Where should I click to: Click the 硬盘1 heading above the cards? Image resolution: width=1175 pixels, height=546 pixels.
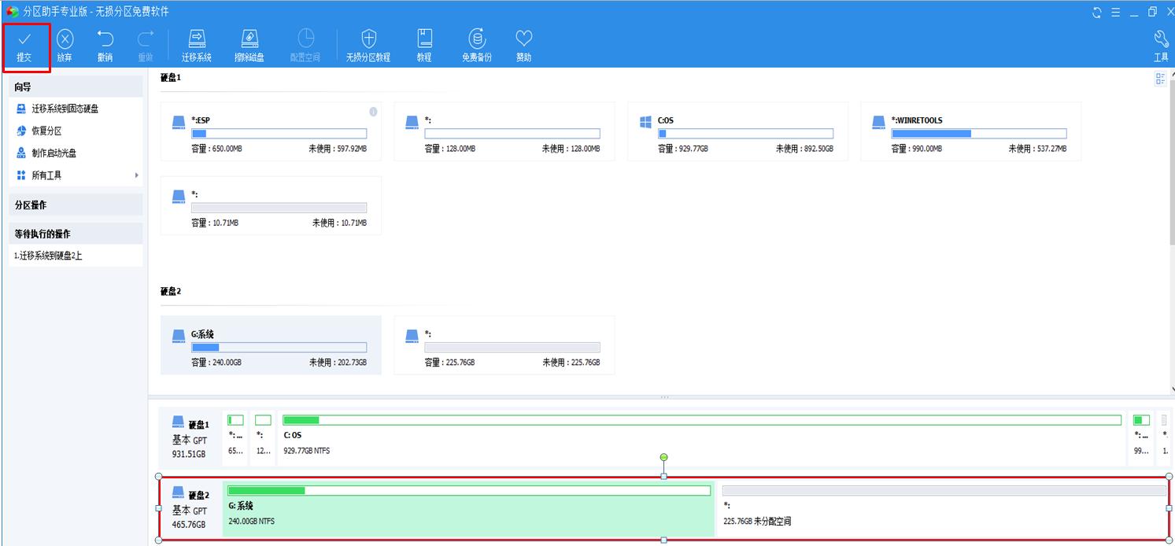(170, 78)
